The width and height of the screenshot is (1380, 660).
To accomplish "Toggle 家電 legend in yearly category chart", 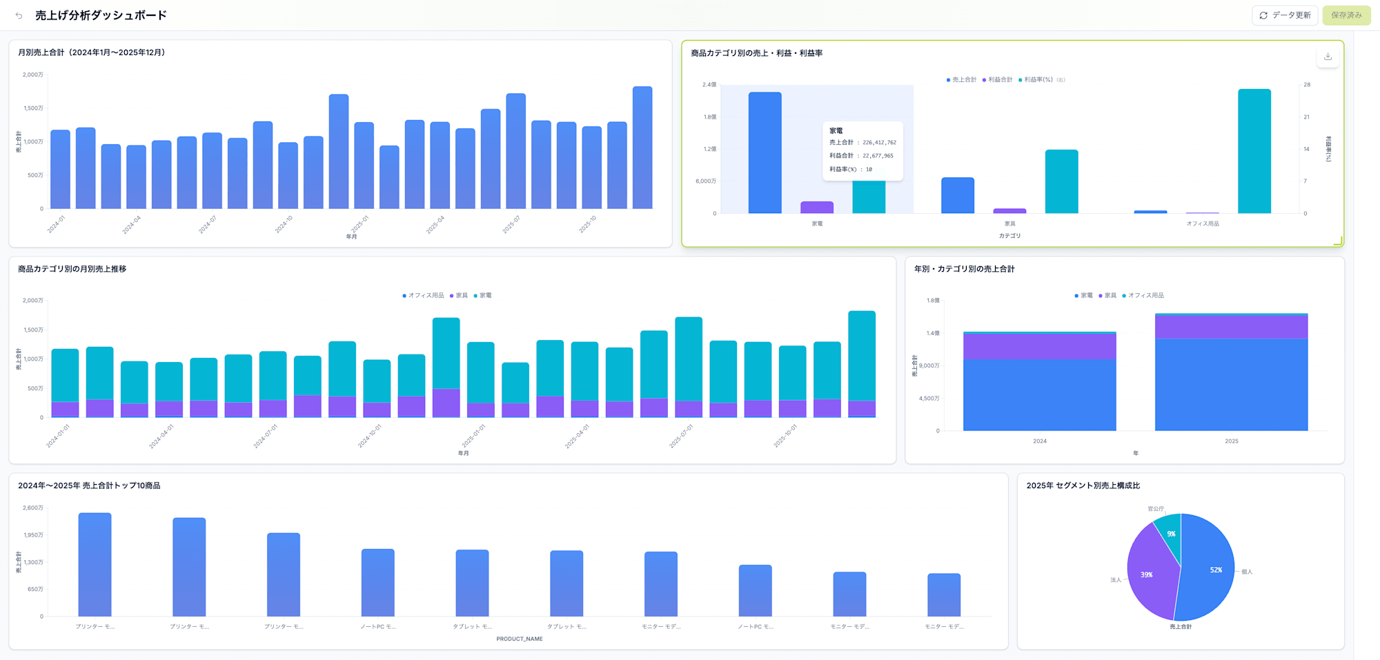I will (1083, 295).
